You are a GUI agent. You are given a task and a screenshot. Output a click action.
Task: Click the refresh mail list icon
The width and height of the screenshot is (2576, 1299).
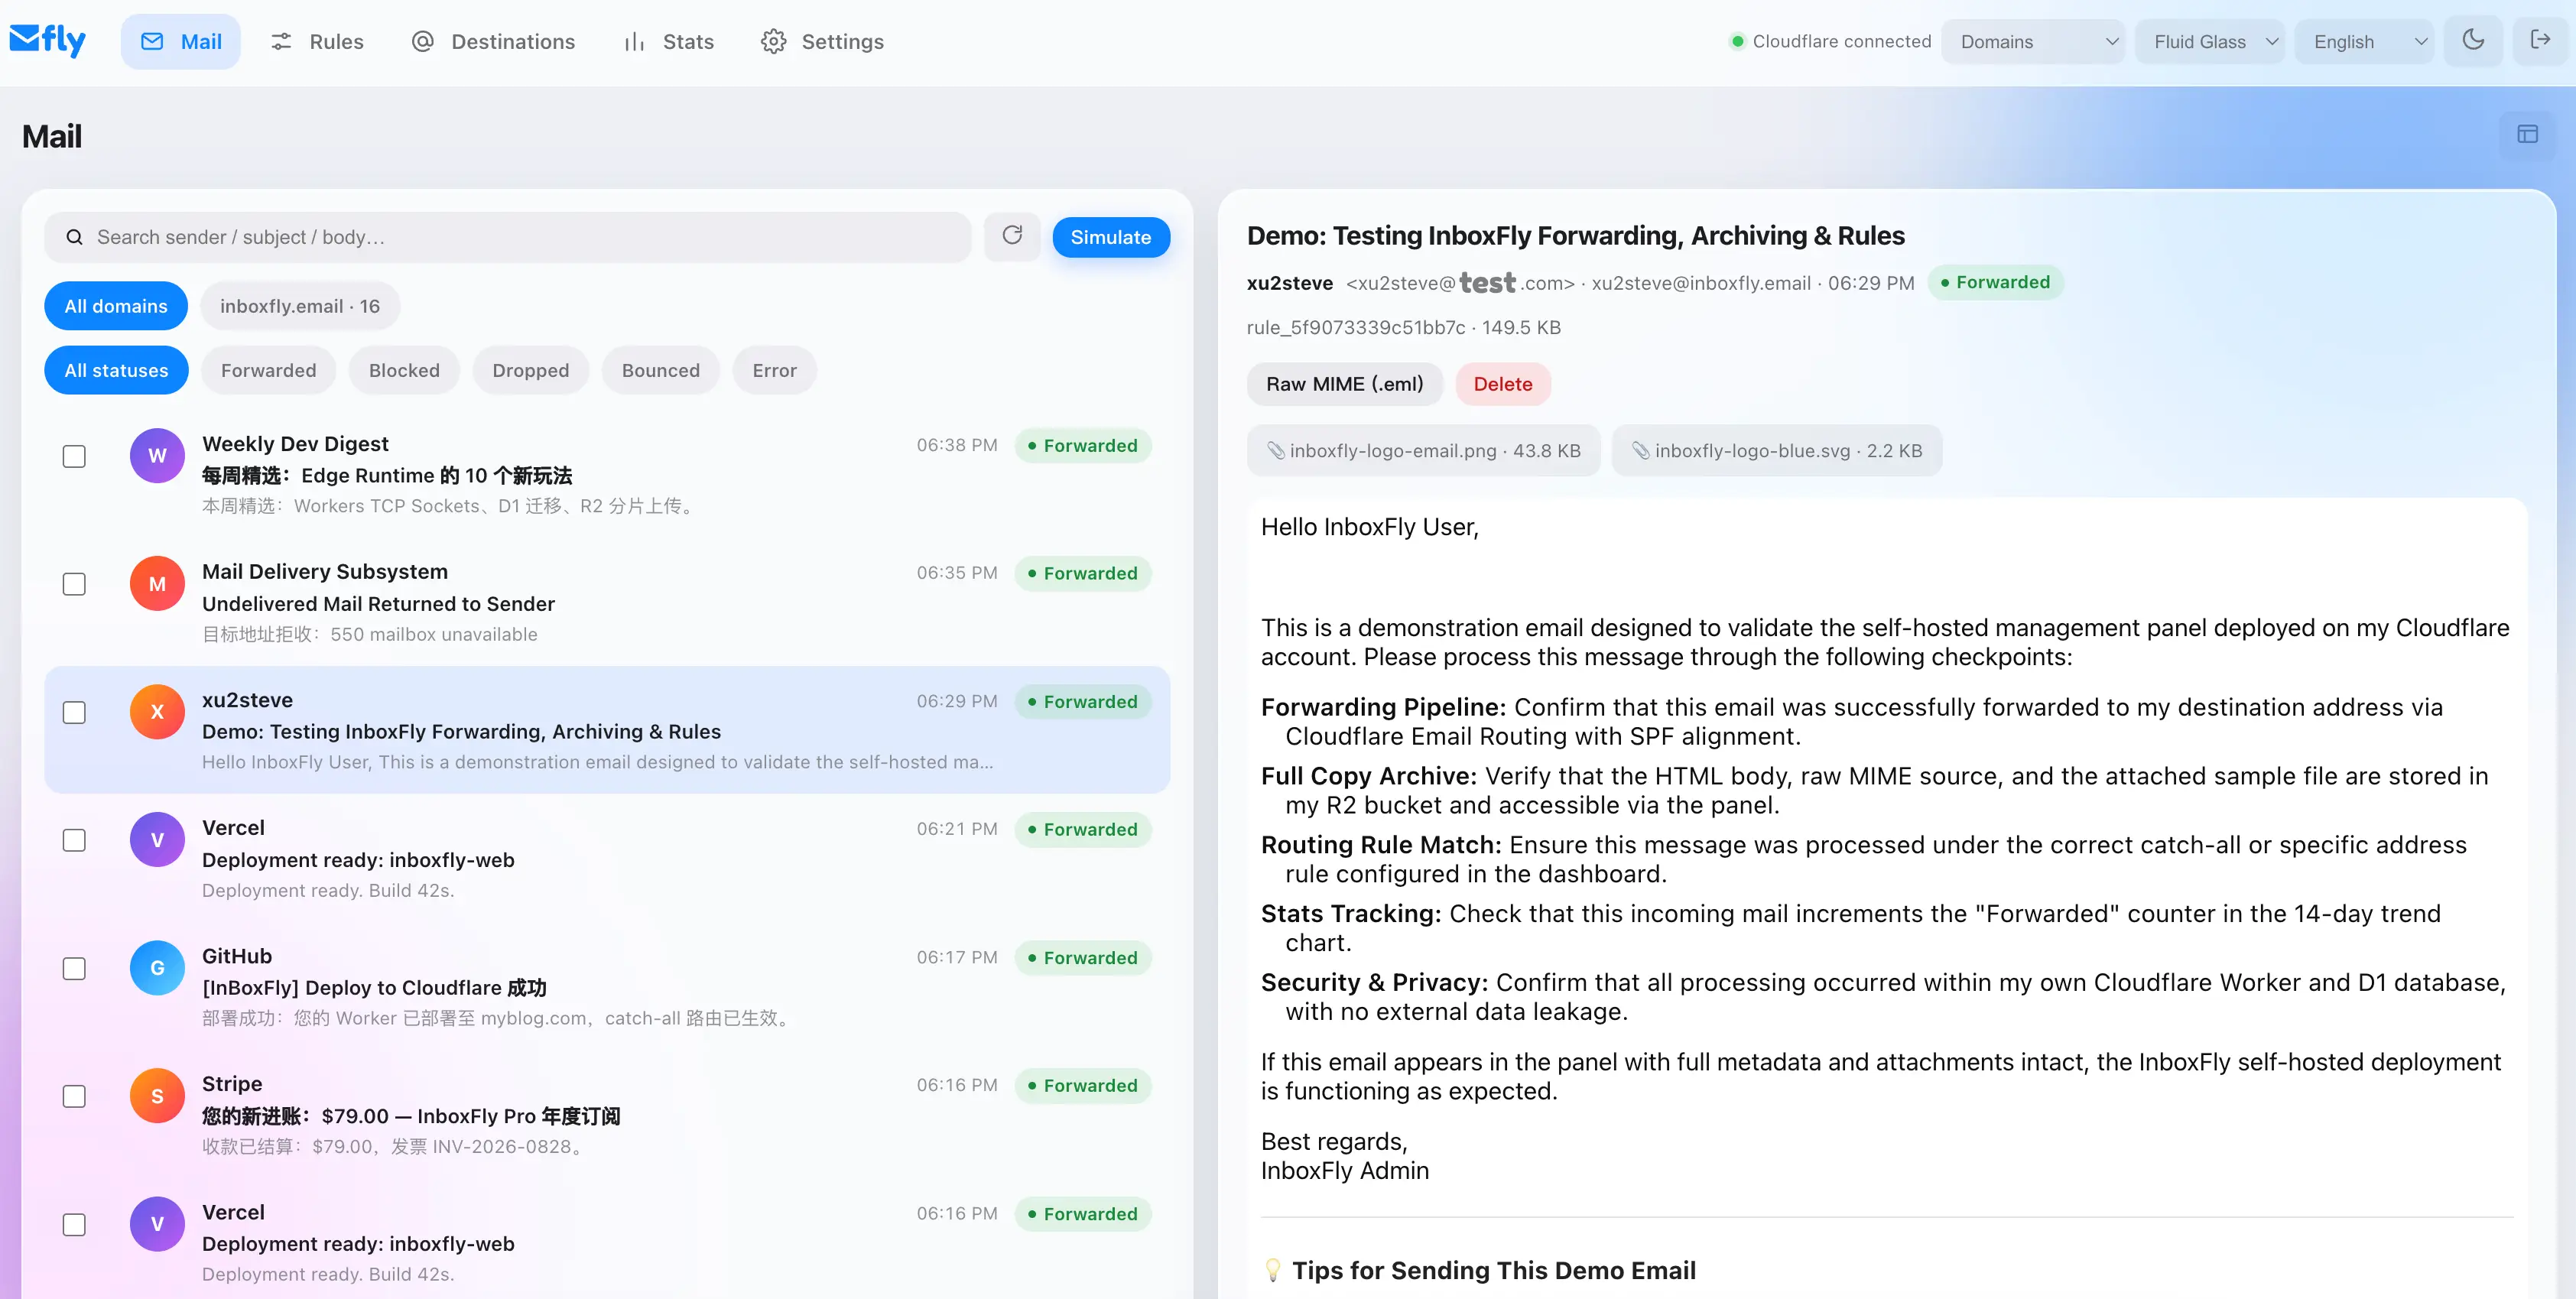click(x=1012, y=236)
